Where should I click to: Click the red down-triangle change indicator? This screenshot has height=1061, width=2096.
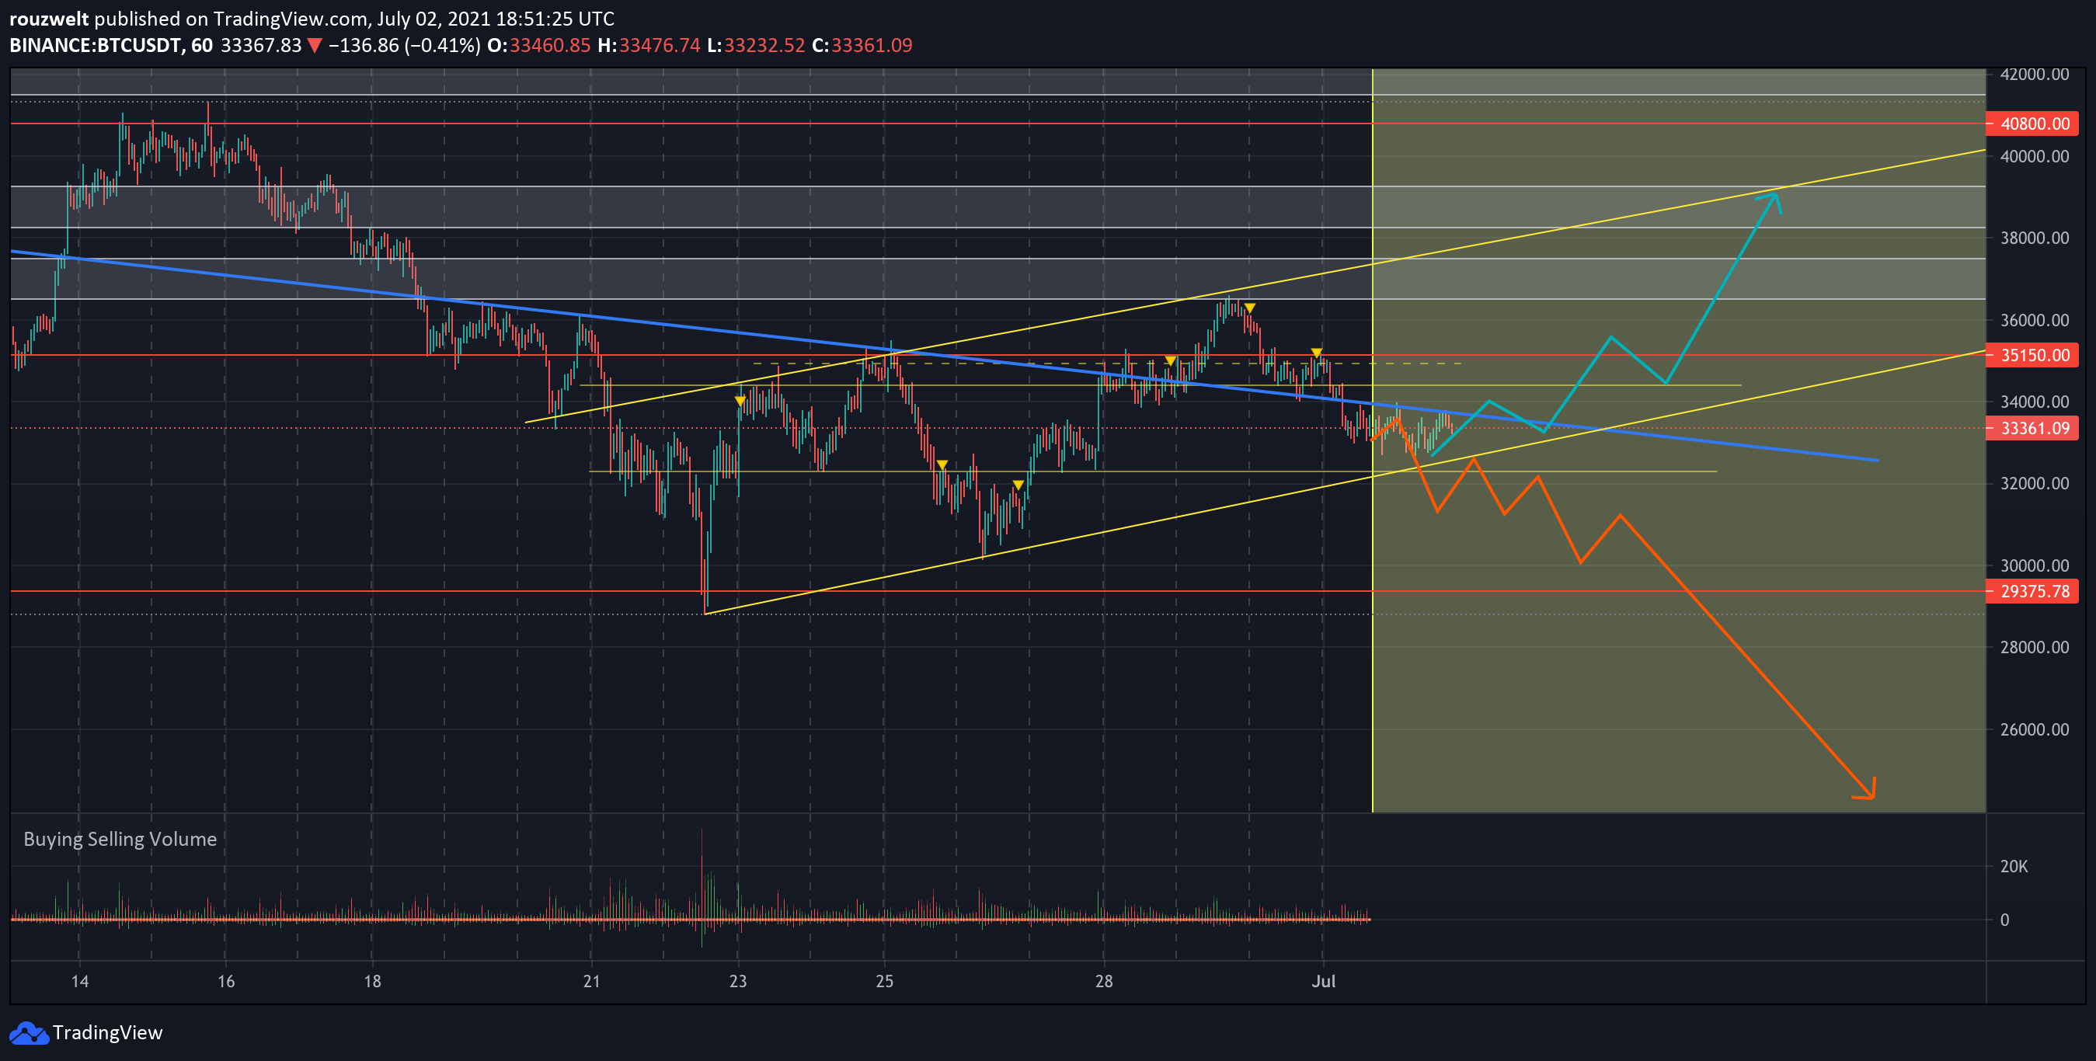314,47
